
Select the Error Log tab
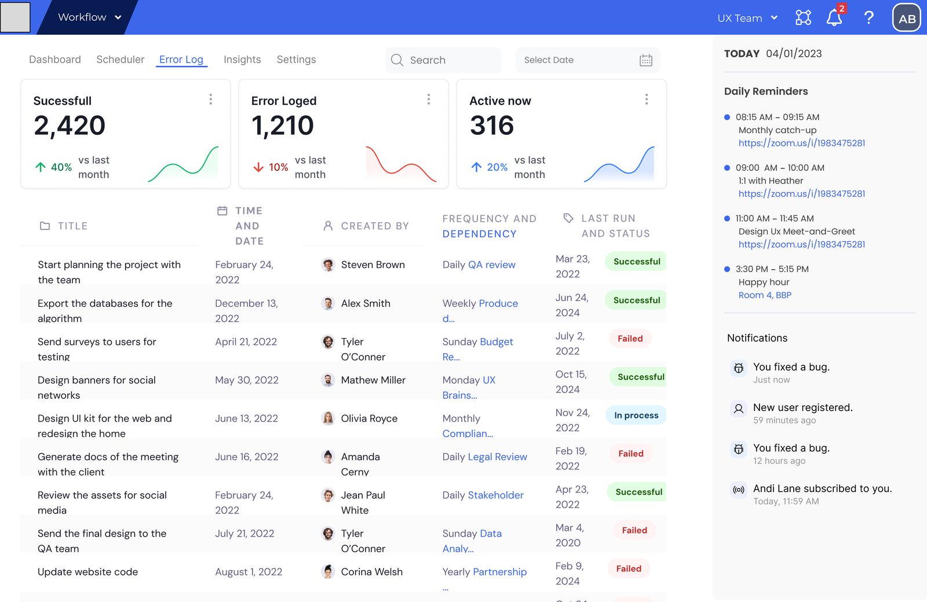(181, 60)
